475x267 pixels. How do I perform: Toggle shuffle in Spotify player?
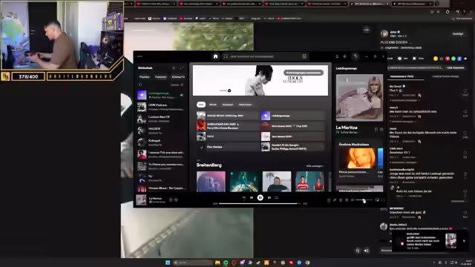[244, 198]
